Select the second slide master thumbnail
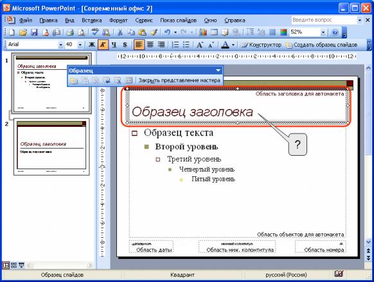Image resolution: width=374 pixels, height=282 pixels. click(x=51, y=147)
